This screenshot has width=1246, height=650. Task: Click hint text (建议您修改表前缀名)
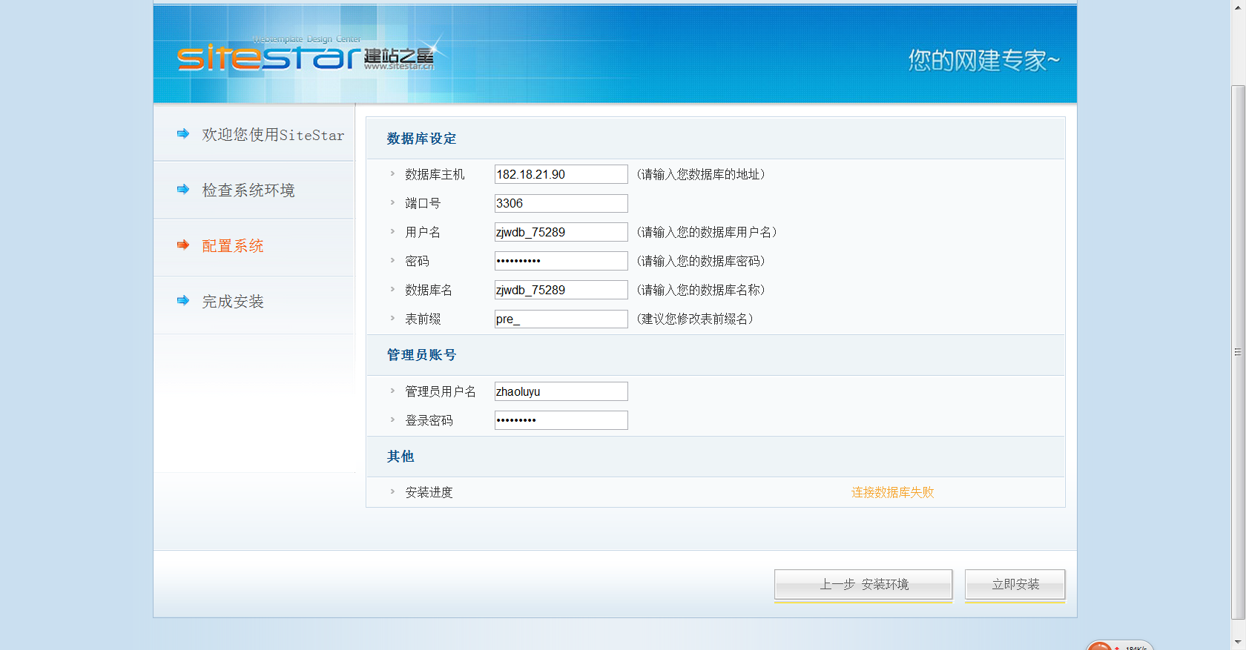coord(695,319)
